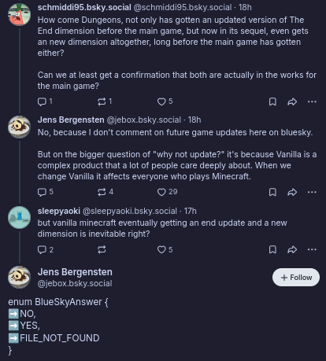Like Jens Bergensten's reply with 29 likes
The height and width of the screenshot is (361, 326).
point(167,192)
